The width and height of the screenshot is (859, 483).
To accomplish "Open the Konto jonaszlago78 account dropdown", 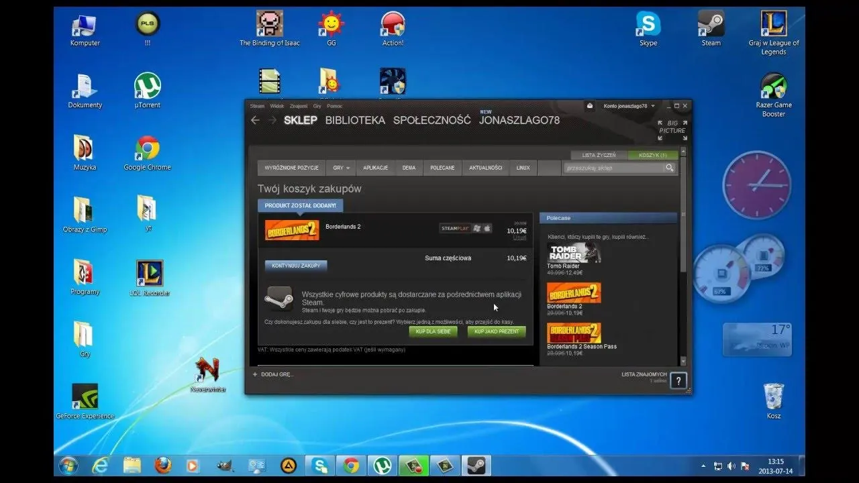I will pos(629,106).
